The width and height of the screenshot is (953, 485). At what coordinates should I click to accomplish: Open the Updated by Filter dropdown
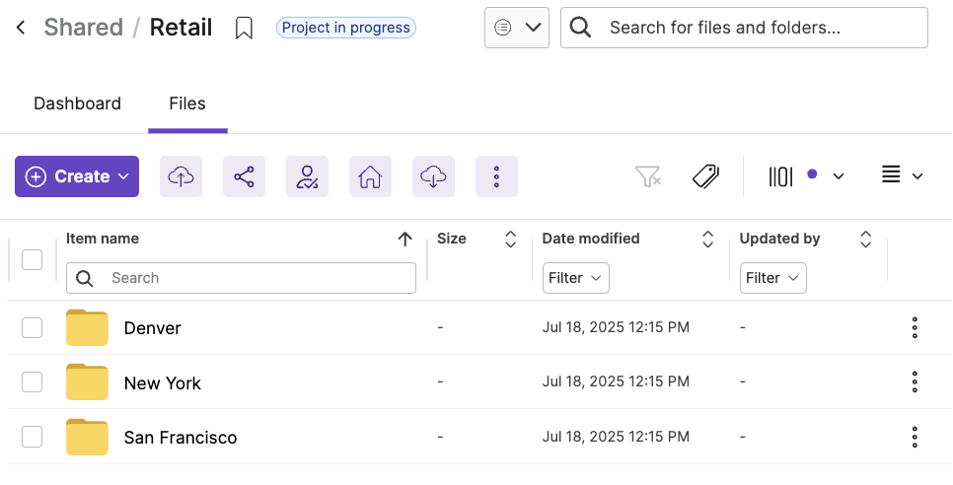coord(773,278)
